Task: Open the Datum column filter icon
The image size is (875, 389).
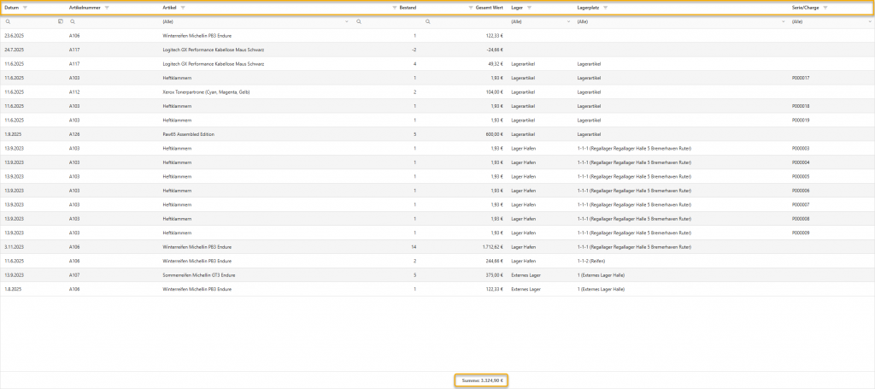Action: point(26,8)
